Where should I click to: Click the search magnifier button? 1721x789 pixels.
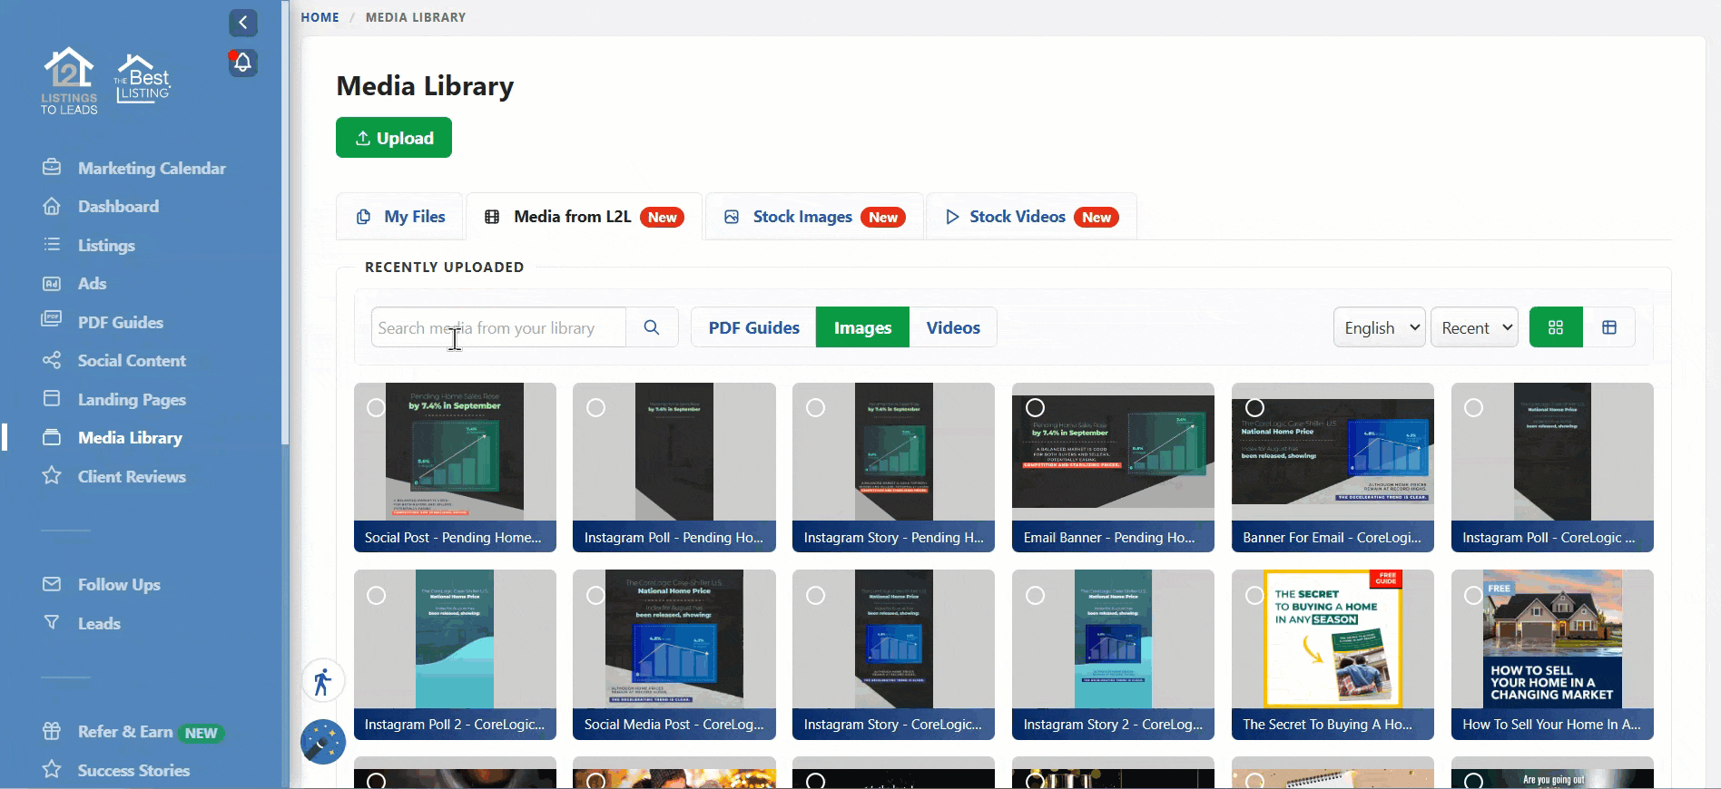(x=652, y=327)
